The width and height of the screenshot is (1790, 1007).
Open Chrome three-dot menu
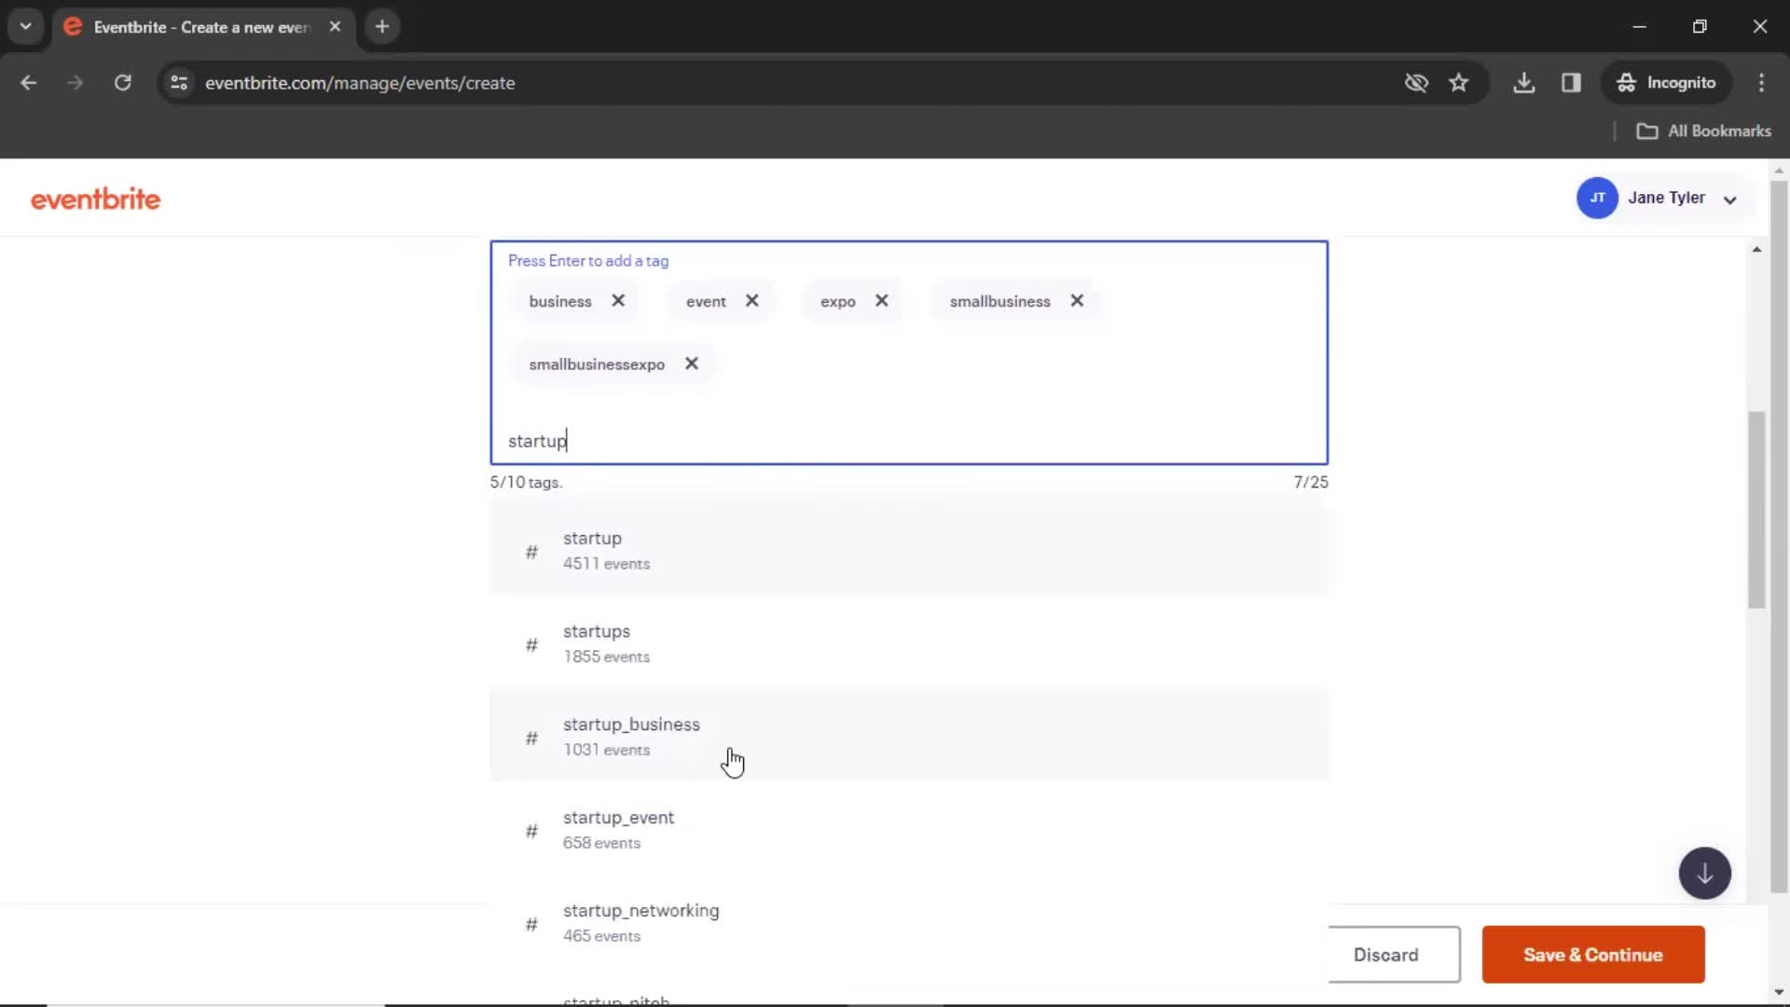pos(1761,83)
